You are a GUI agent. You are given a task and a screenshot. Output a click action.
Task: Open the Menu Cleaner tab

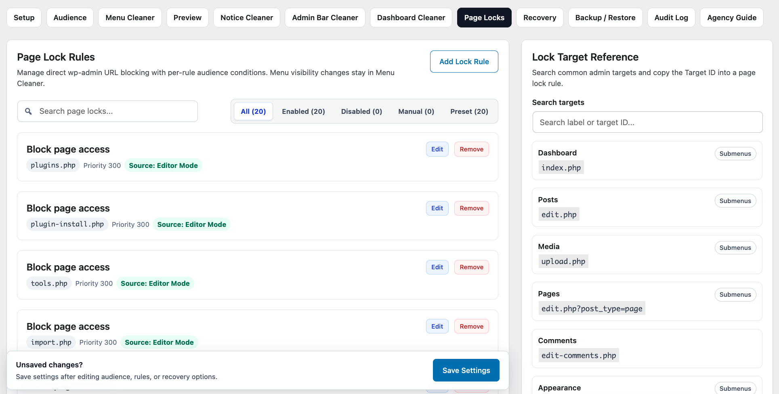click(130, 18)
